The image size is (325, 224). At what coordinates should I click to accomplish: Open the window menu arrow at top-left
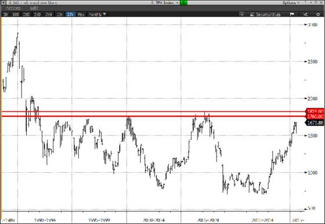click(3, 2)
